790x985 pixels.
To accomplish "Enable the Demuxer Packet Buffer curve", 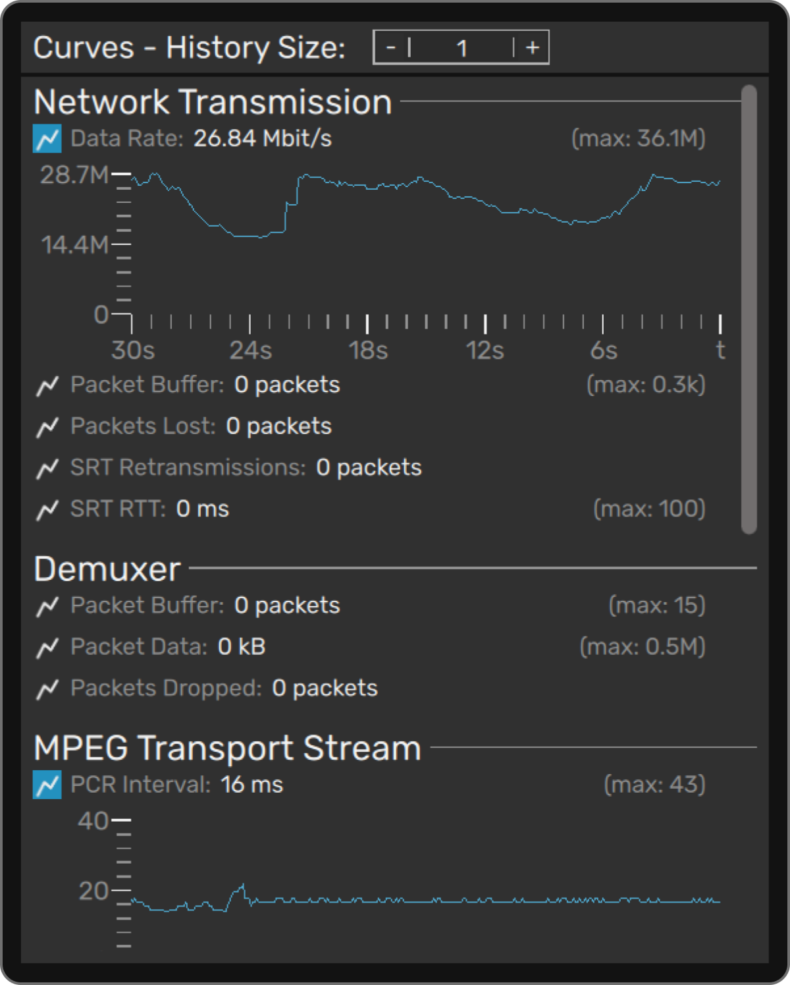I will 47,605.
